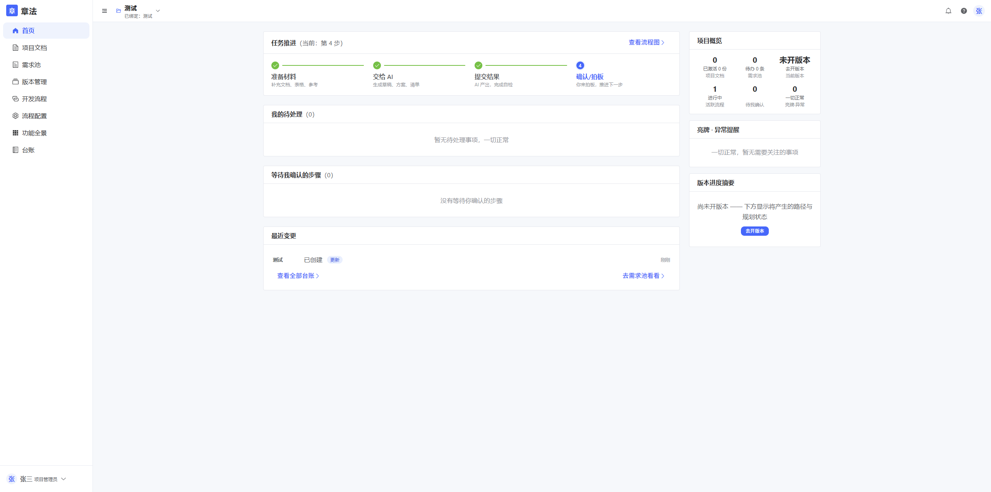Click the 未开版本 overview stat
Viewport: 991px width, 492px height.
(795, 67)
